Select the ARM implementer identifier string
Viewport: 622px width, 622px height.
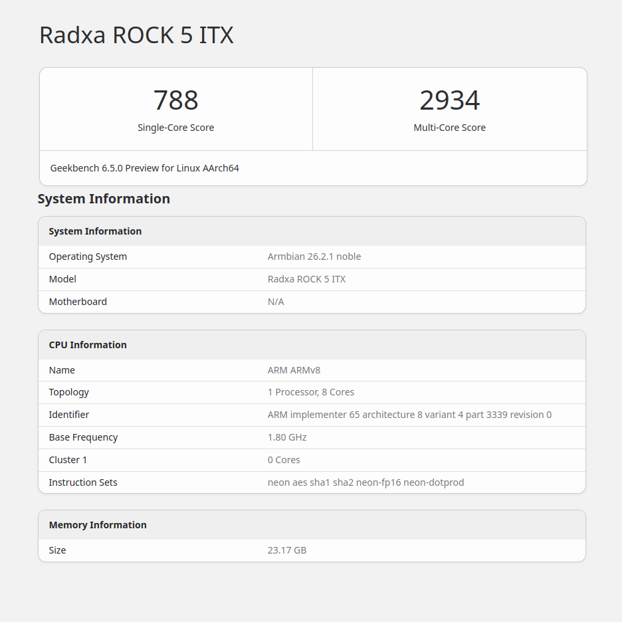[x=409, y=415]
